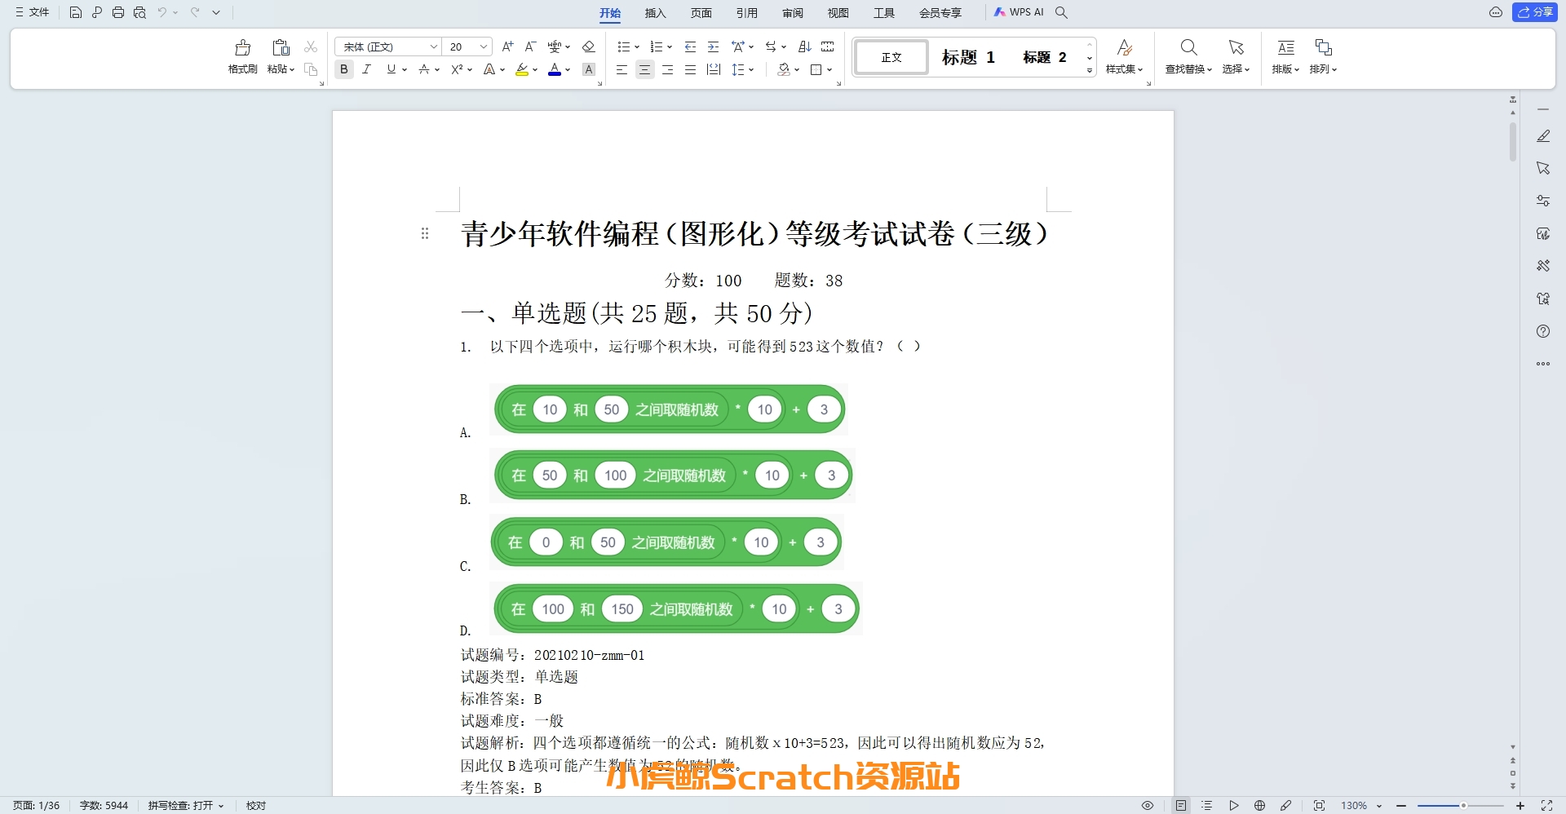This screenshot has height=814, width=1566.
Task: Open the zoom percentage dropdown at 130%
Action: (x=1361, y=805)
